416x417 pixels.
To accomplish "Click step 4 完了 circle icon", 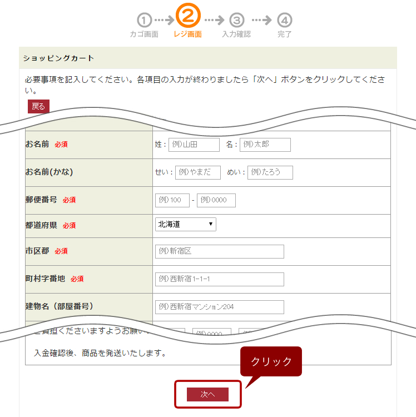I will coord(285,20).
